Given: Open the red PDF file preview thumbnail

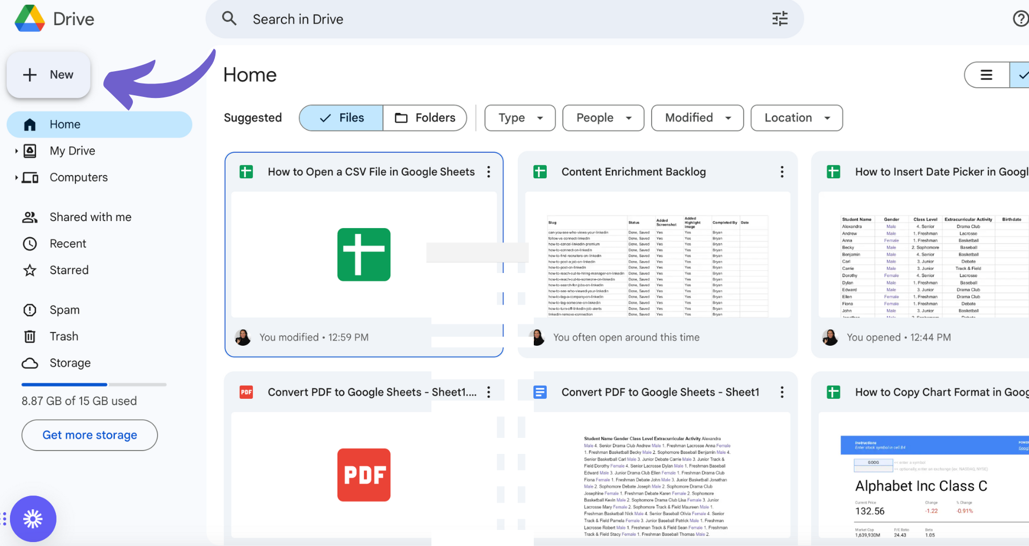Looking at the screenshot, I should 364,475.
